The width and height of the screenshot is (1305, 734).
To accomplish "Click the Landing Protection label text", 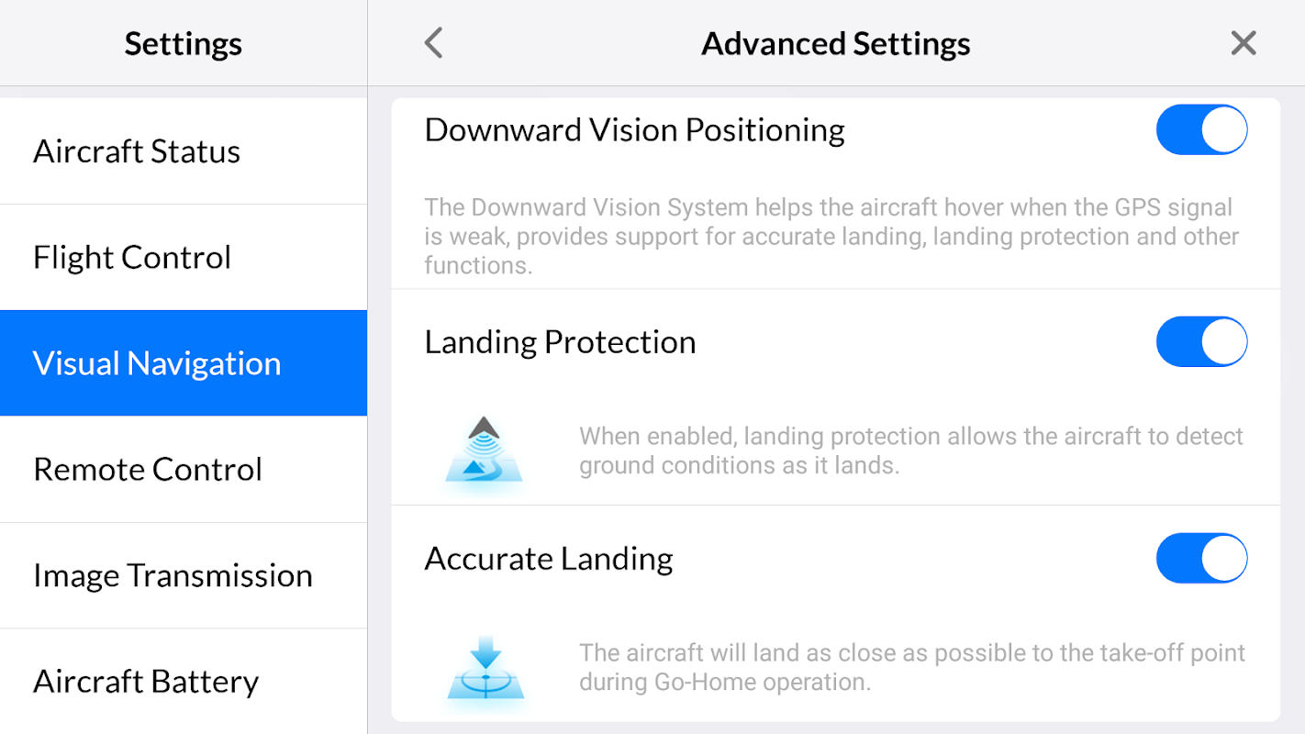I will (560, 342).
